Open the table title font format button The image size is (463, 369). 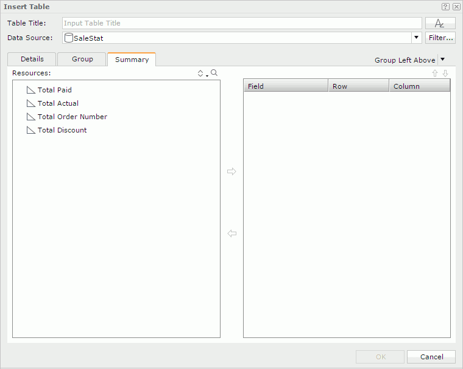440,23
